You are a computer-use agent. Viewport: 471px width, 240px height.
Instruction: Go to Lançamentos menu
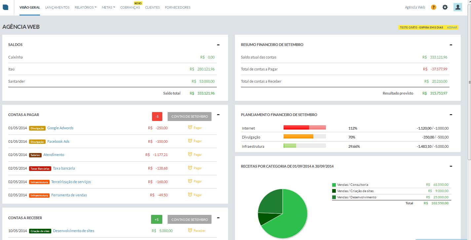[x=58, y=7]
